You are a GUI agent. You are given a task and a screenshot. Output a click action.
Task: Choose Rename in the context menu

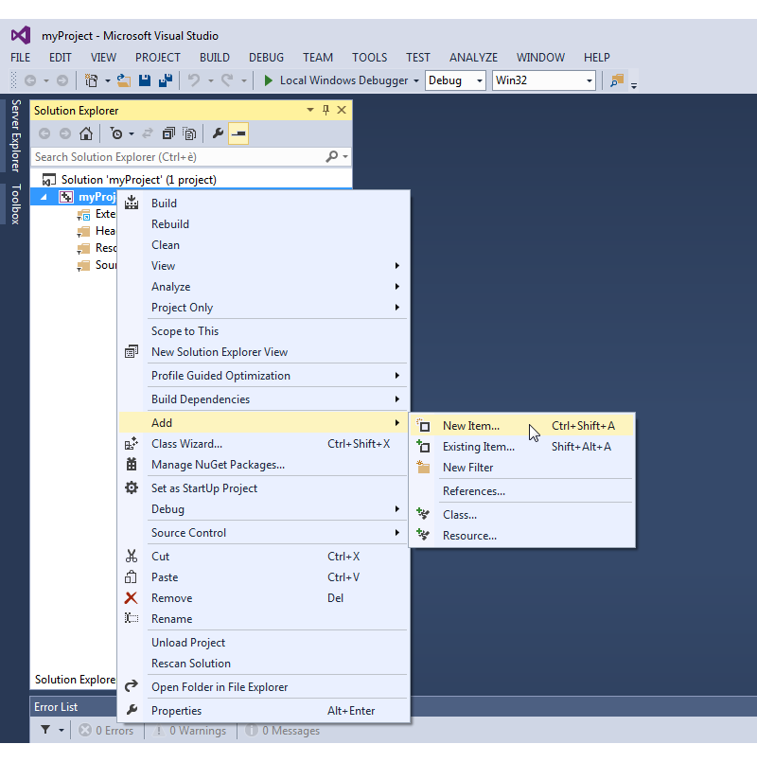(x=264, y=619)
